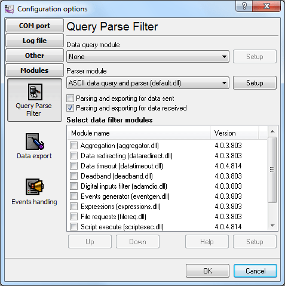Switch to the Modules tab
The width and height of the screenshot is (285, 286).
[x=35, y=70]
